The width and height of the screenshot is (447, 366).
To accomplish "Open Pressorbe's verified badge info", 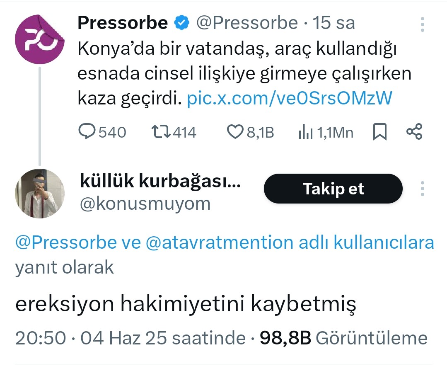I will (x=182, y=23).
